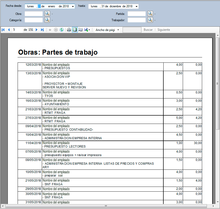Screen dimensions: 220x209
Task: Click the current page number field
Action: coord(17,30)
